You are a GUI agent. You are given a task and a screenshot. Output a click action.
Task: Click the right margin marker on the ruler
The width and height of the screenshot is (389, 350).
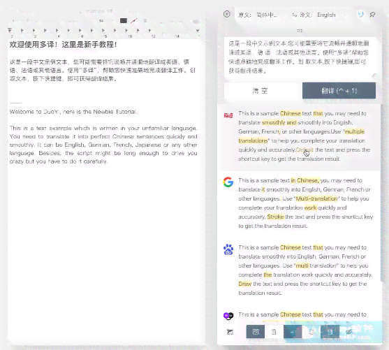point(198,31)
